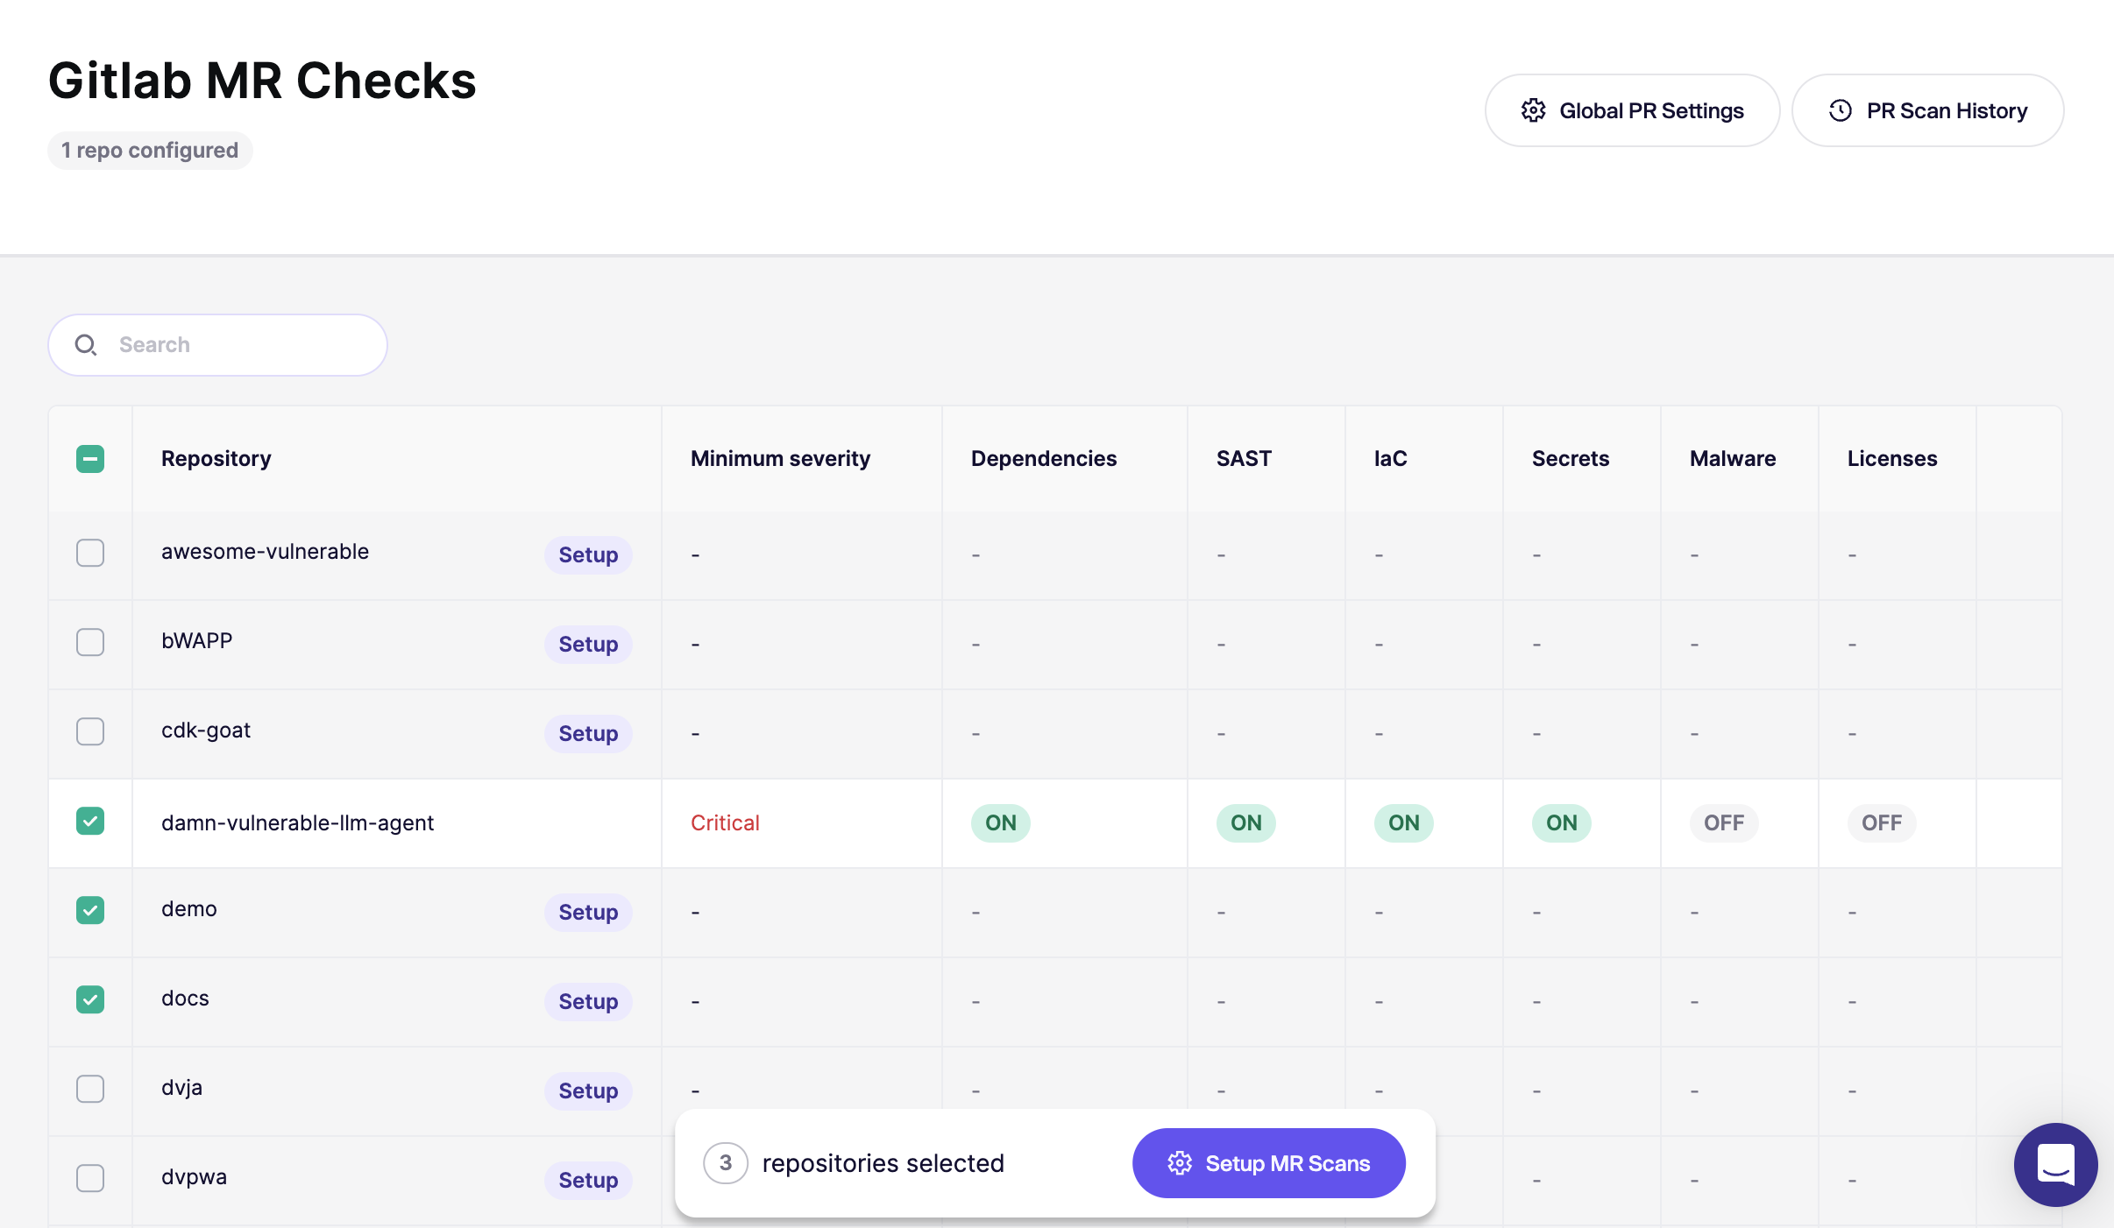Click the clock icon in PR Scan History

pos(1840,110)
